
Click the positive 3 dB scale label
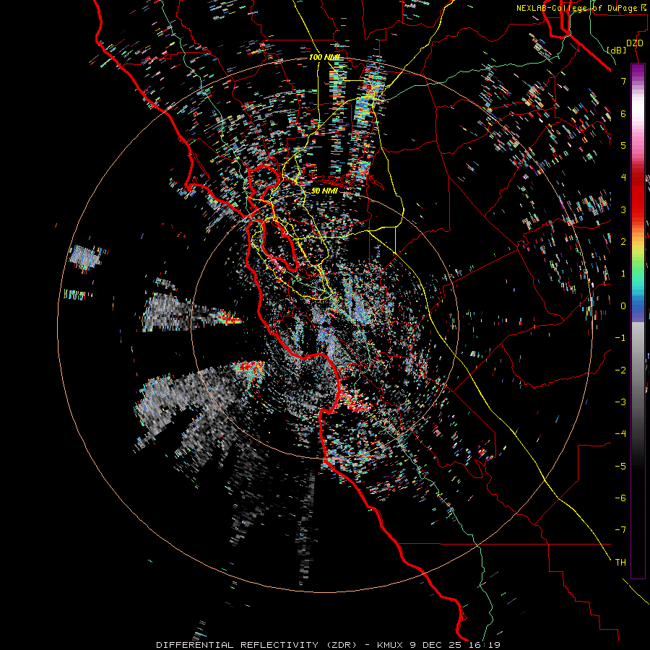pos(623,209)
